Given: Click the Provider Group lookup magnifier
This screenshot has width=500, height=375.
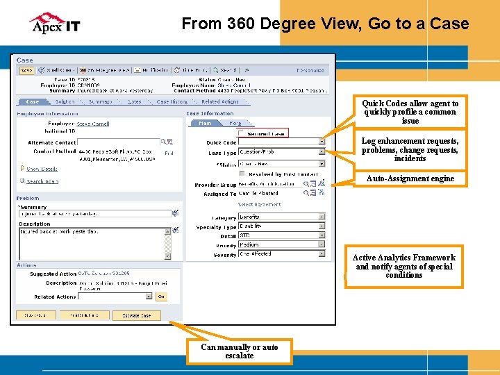Looking at the screenshot, I should click(x=306, y=183).
